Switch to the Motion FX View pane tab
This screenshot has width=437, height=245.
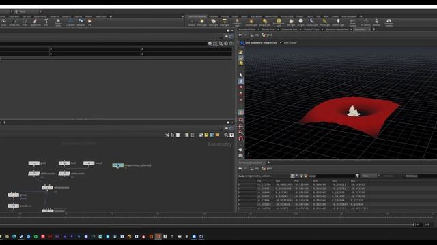(x=311, y=29)
